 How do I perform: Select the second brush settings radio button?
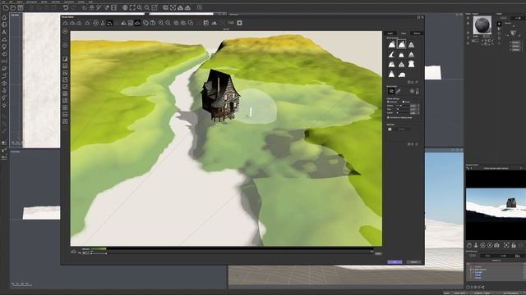pyautogui.click(x=404, y=102)
